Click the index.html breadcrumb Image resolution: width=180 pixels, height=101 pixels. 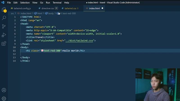click(x=24, y=13)
